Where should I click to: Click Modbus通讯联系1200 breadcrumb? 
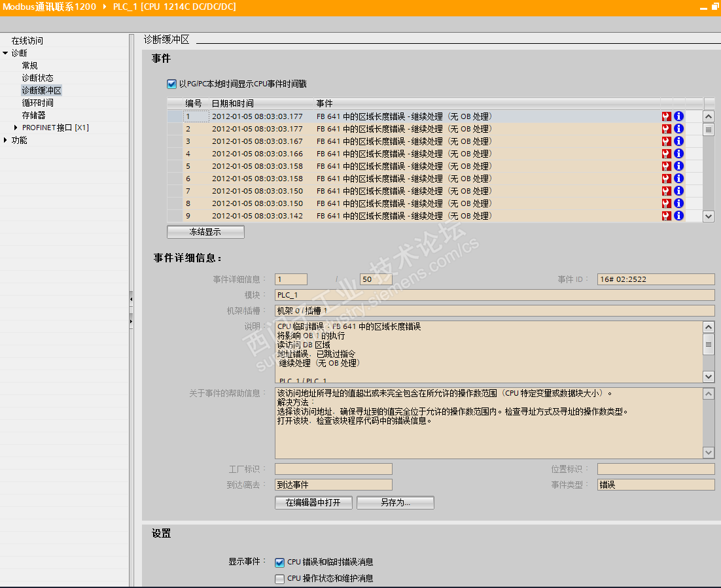(x=49, y=7)
